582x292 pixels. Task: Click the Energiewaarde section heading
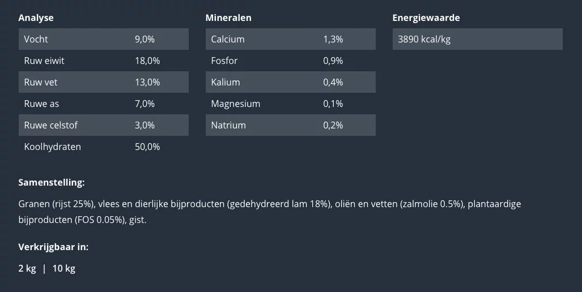pyautogui.click(x=426, y=18)
